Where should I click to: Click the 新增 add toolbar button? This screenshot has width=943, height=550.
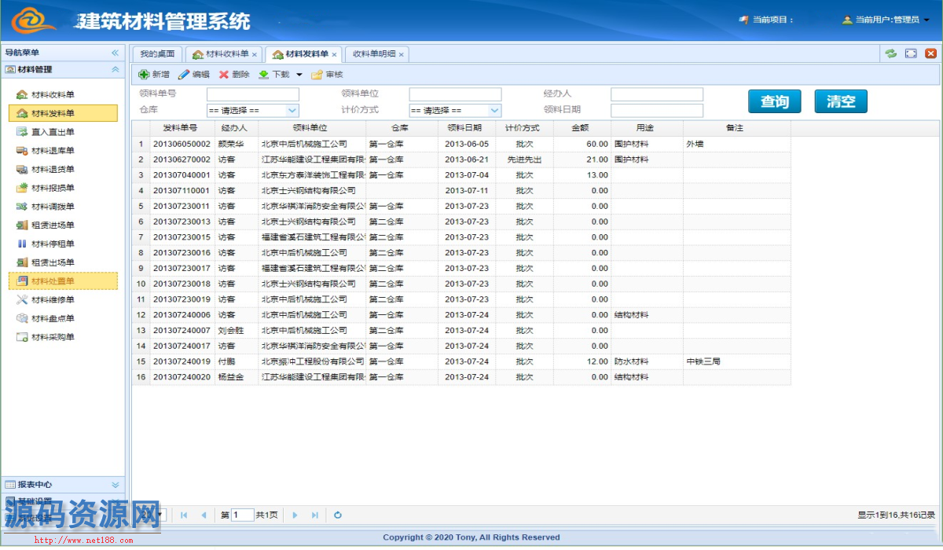coord(154,75)
